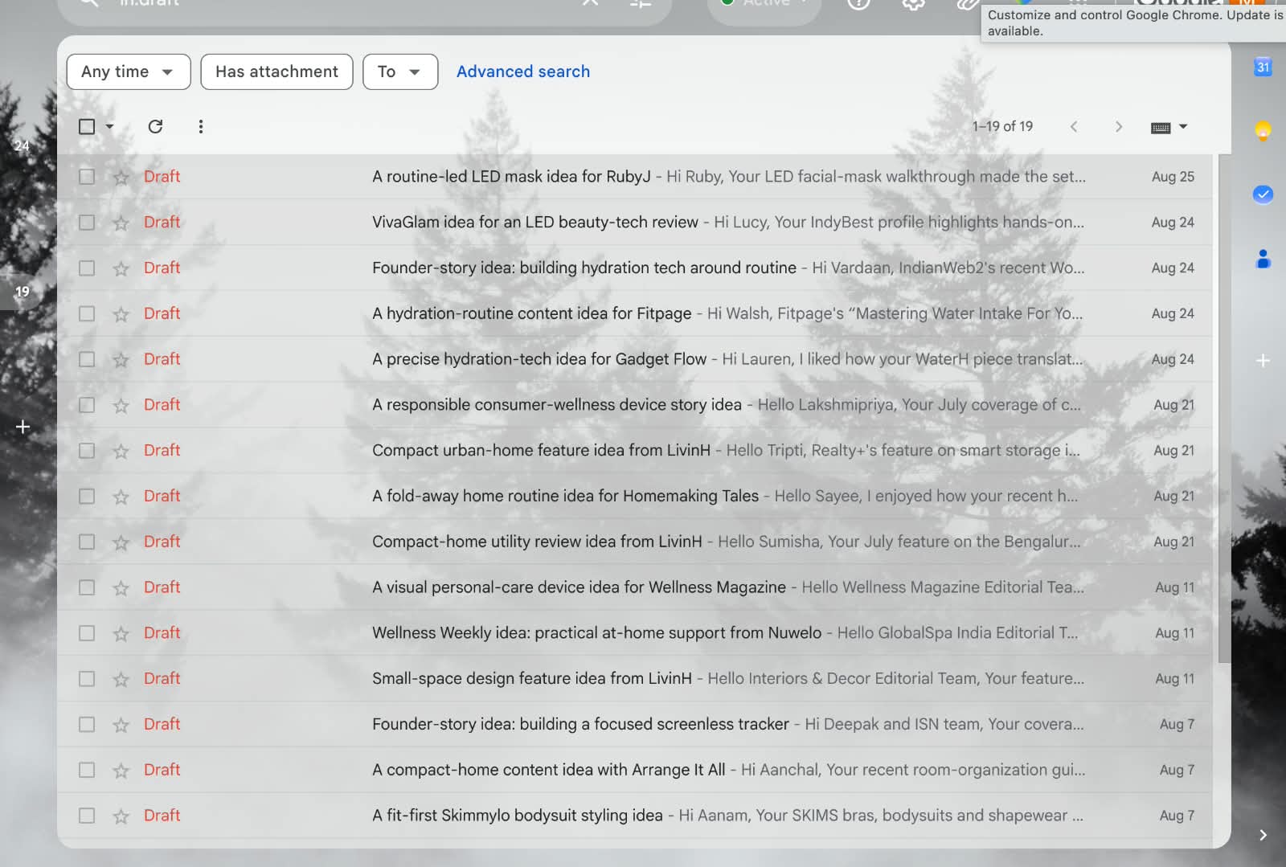Open Google Calendar in side panel

[x=1263, y=67]
